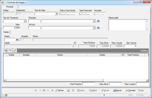152x98 pixels.
Task: Go to the first record navigation icon
Action: click(x=36, y=90)
